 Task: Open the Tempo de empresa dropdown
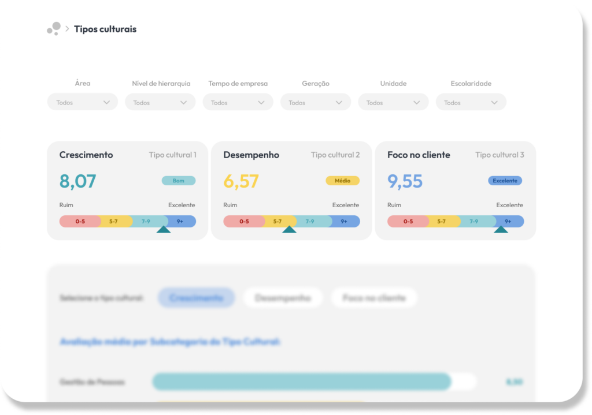click(238, 102)
